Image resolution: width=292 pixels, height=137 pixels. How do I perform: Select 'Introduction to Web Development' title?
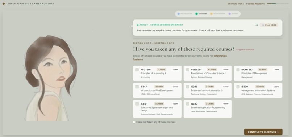(x=157, y=90)
